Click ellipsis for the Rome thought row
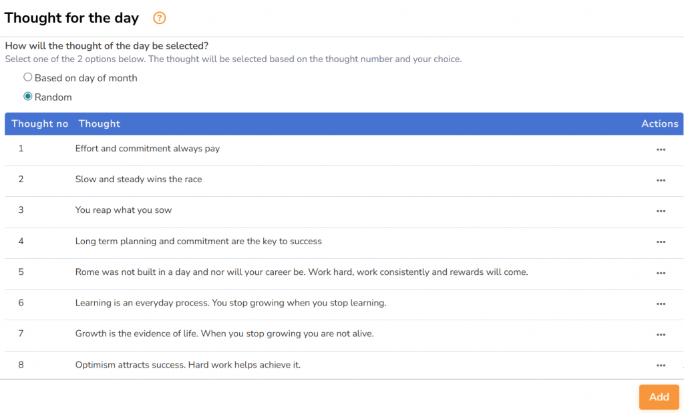Image resolution: width=684 pixels, height=413 pixels. pyautogui.click(x=661, y=273)
